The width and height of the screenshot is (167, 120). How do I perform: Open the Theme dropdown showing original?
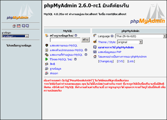point(130,42)
